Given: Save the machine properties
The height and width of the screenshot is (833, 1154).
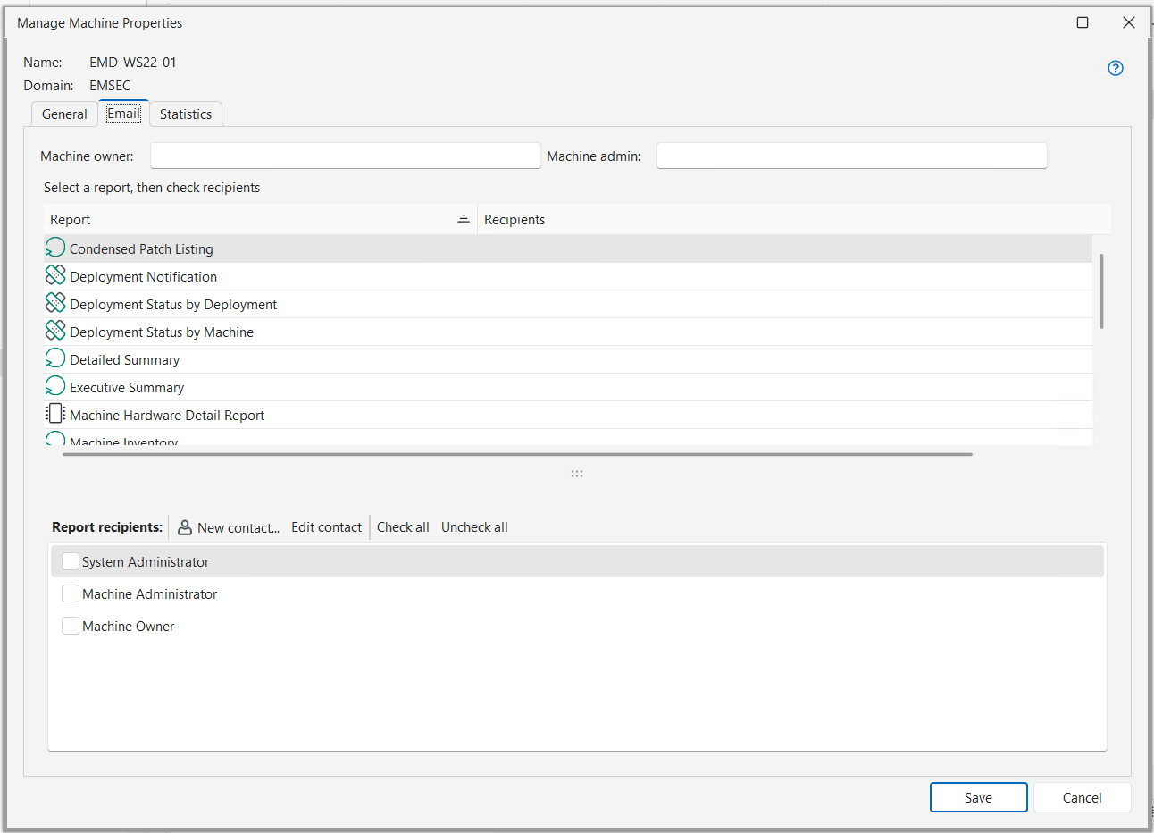Looking at the screenshot, I should click(x=978, y=796).
